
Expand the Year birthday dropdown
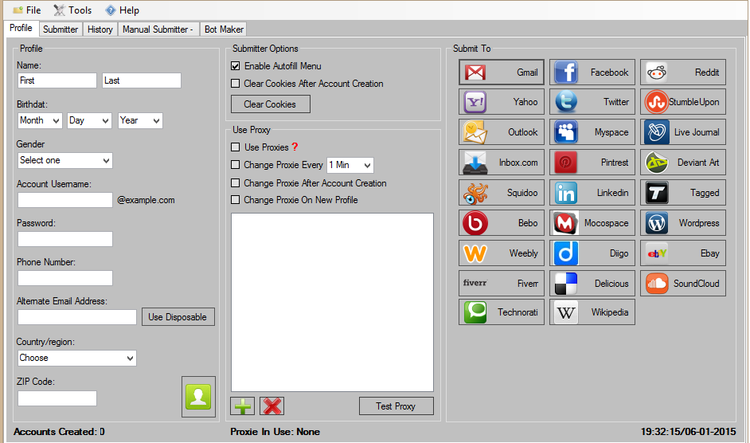(140, 120)
